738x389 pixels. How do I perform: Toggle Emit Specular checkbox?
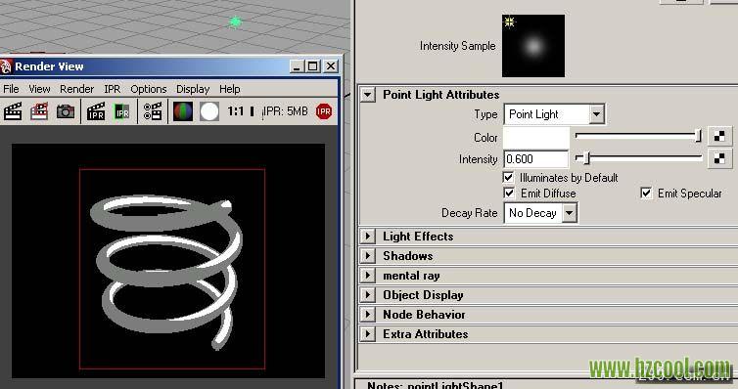coord(646,194)
